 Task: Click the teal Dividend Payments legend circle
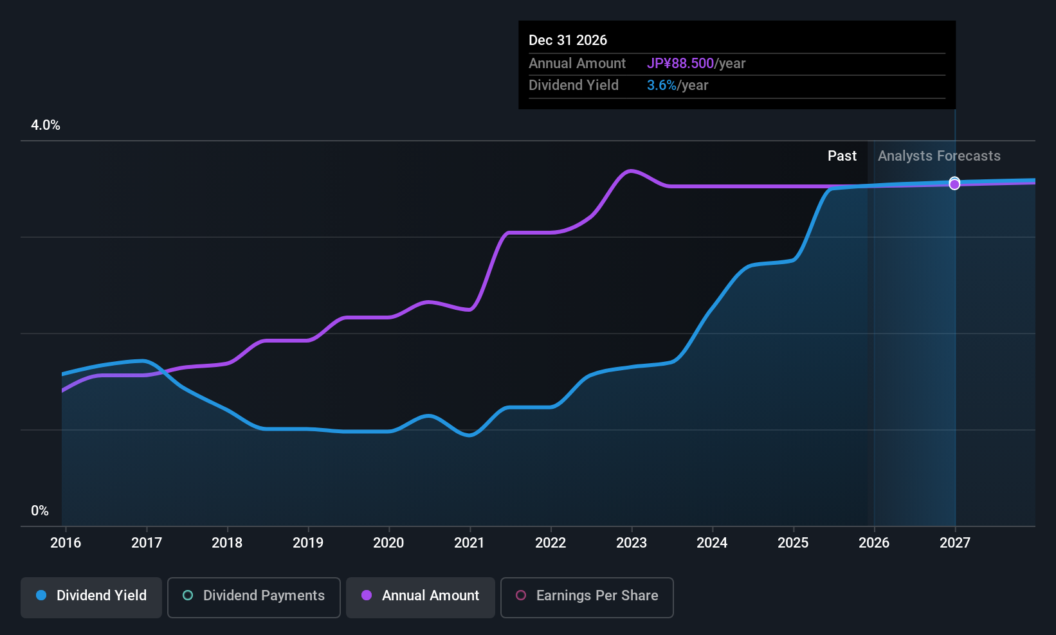188,596
